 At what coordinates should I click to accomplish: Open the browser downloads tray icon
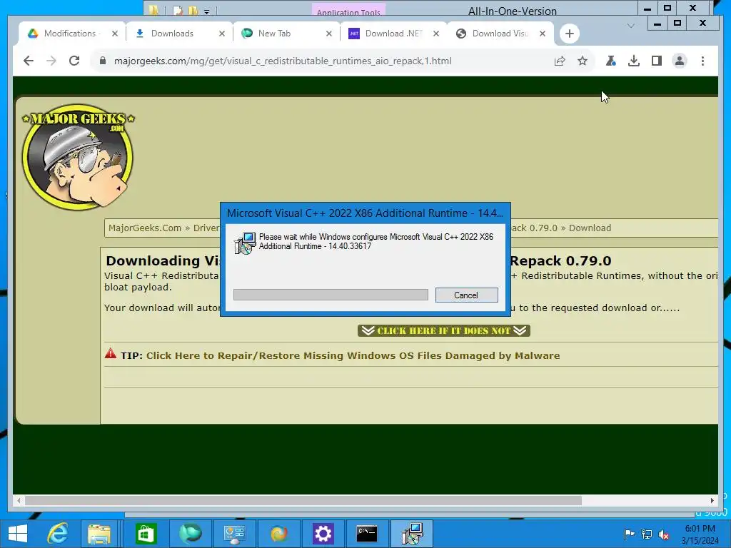(x=634, y=61)
